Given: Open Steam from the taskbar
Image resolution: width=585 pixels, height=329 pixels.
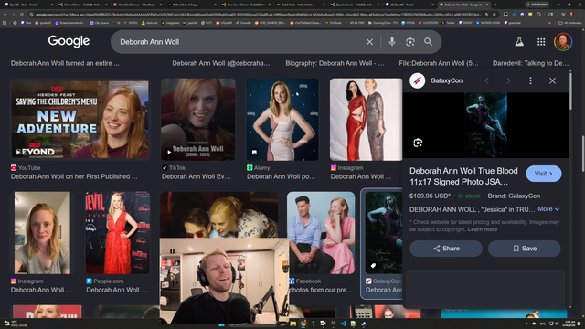Looking at the screenshot, I should (x=363, y=324).
